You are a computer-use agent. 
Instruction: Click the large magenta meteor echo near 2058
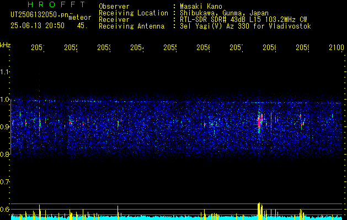tap(259, 121)
